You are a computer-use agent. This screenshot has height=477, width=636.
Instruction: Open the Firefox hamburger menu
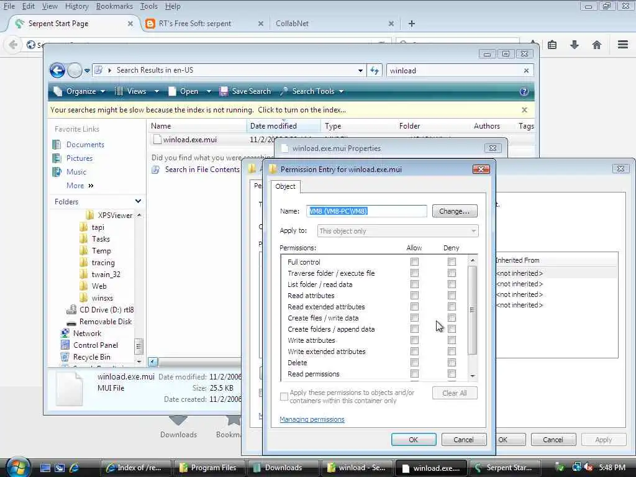point(623,45)
